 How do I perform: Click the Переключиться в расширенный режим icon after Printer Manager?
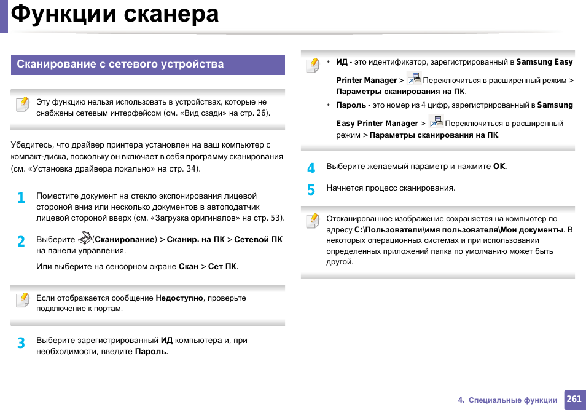point(413,77)
